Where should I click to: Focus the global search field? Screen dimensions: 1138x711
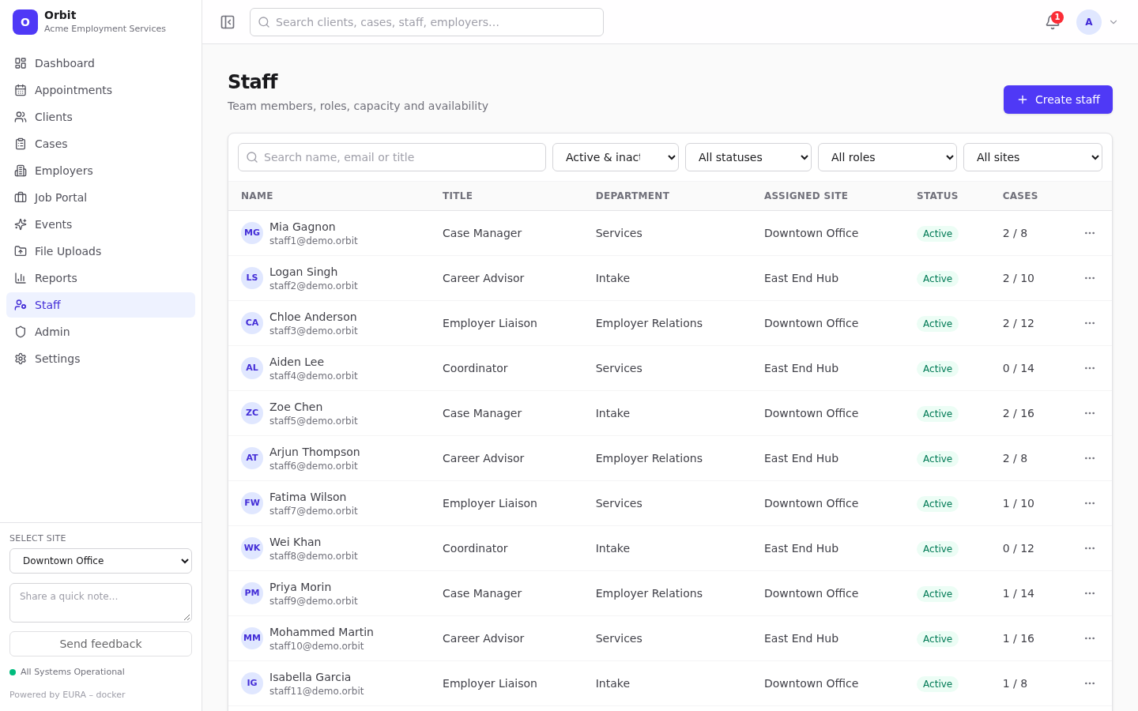[x=427, y=22]
